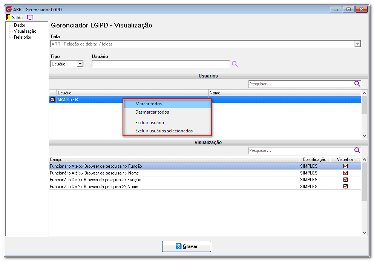Minimize the Gerenciador LGPD window

coord(336,9)
